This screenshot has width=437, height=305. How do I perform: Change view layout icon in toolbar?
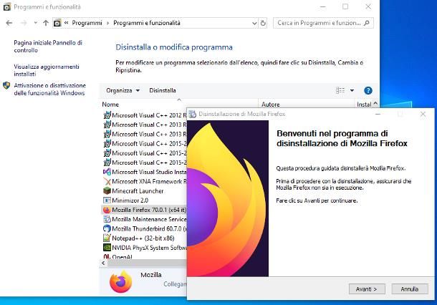pyautogui.click(x=340, y=90)
